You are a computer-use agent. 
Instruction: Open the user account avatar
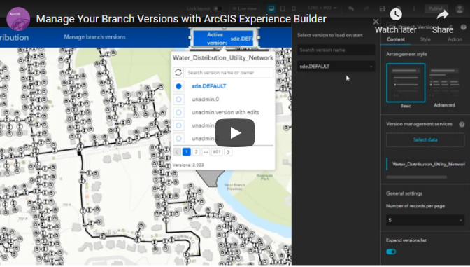tap(460, 8)
